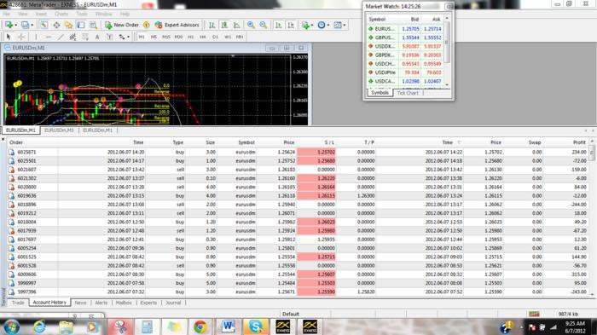
Task: Switch chart to line chart type
Action: click(x=236, y=25)
